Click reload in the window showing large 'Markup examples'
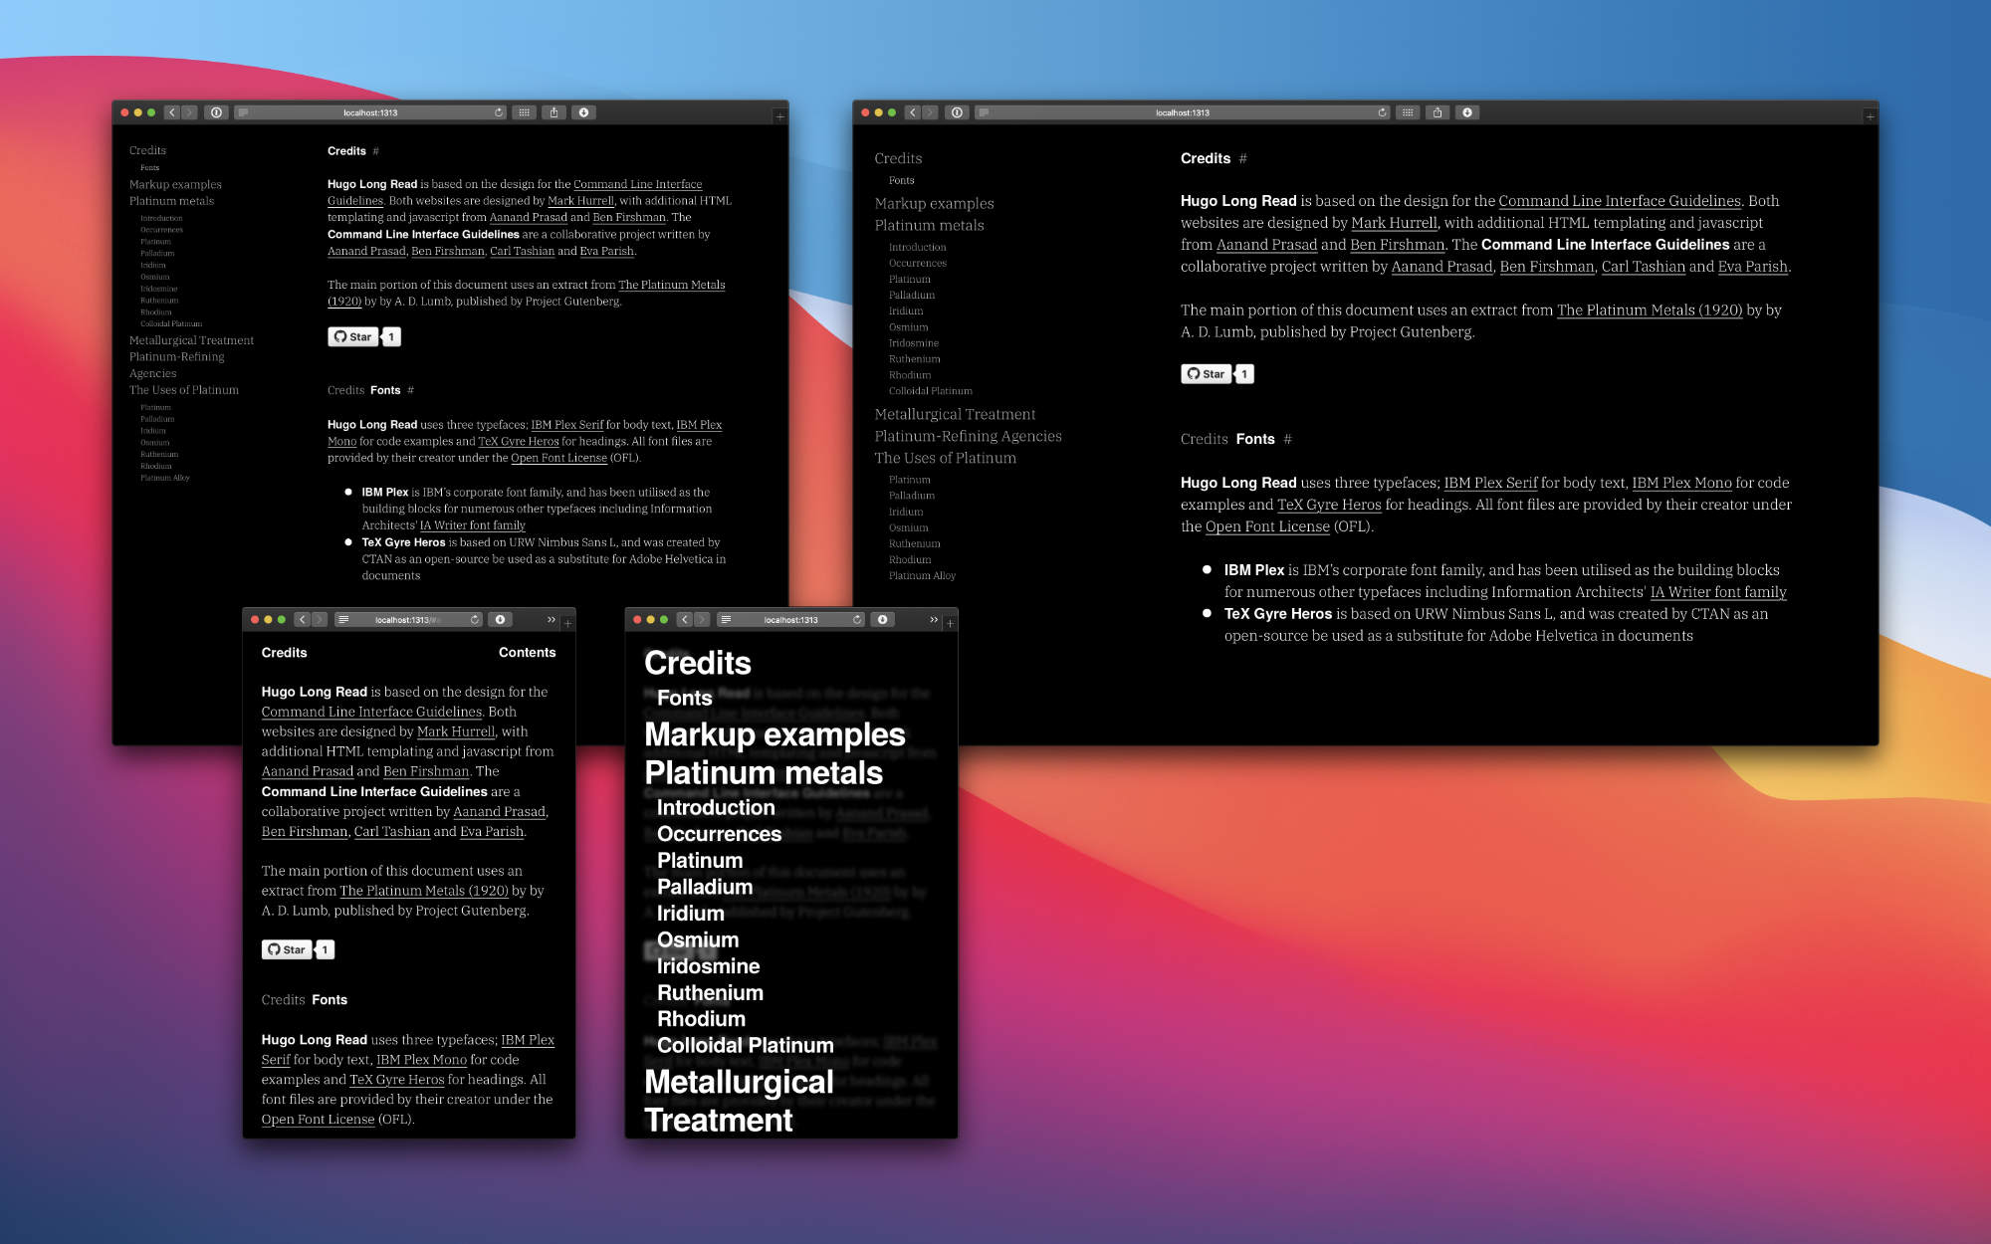This screenshot has width=1991, height=1244. point(857,619)
